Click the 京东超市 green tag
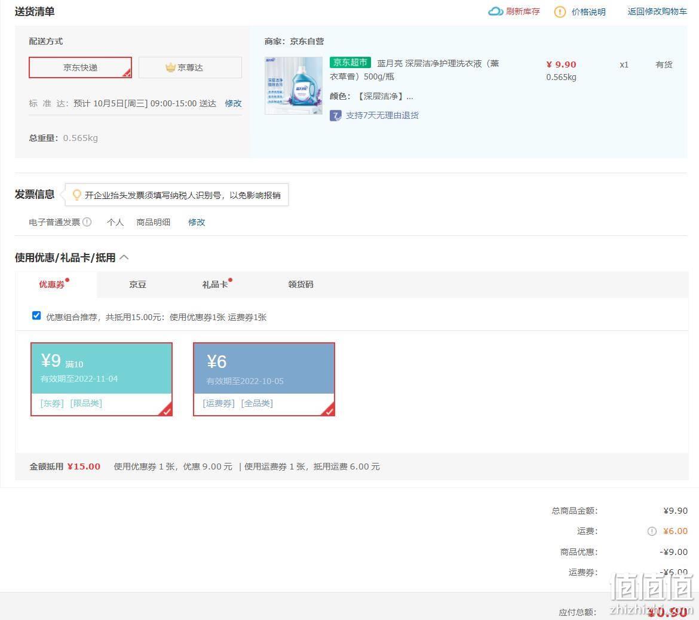Screen dimensions: 699x620 (350, 62)
